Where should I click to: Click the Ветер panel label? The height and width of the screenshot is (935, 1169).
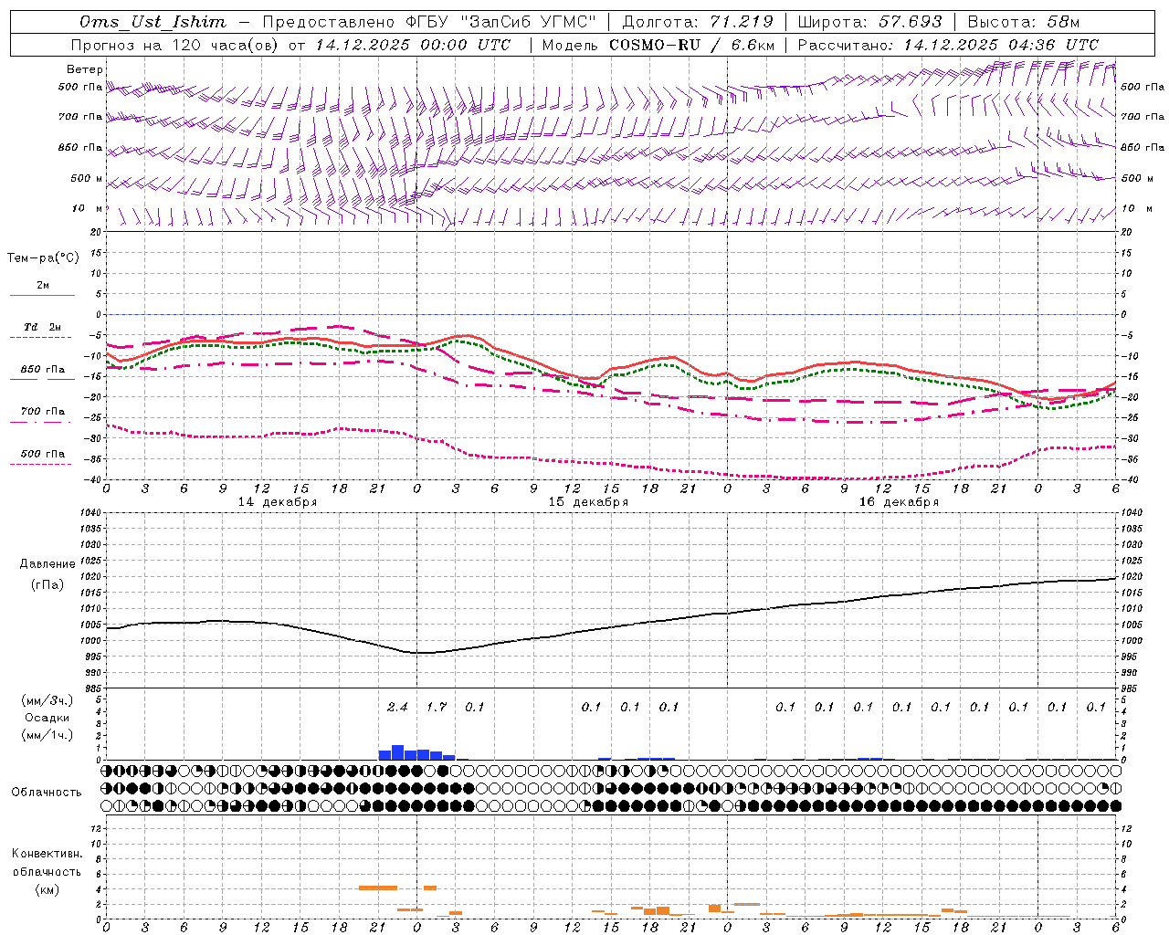coord(85,69)
